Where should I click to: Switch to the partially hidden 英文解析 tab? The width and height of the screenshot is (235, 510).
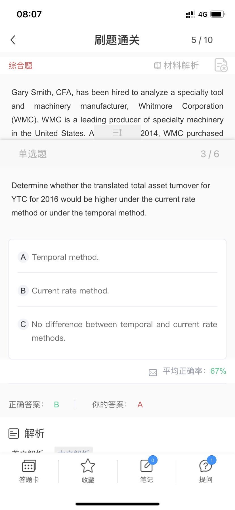[28, 451]
